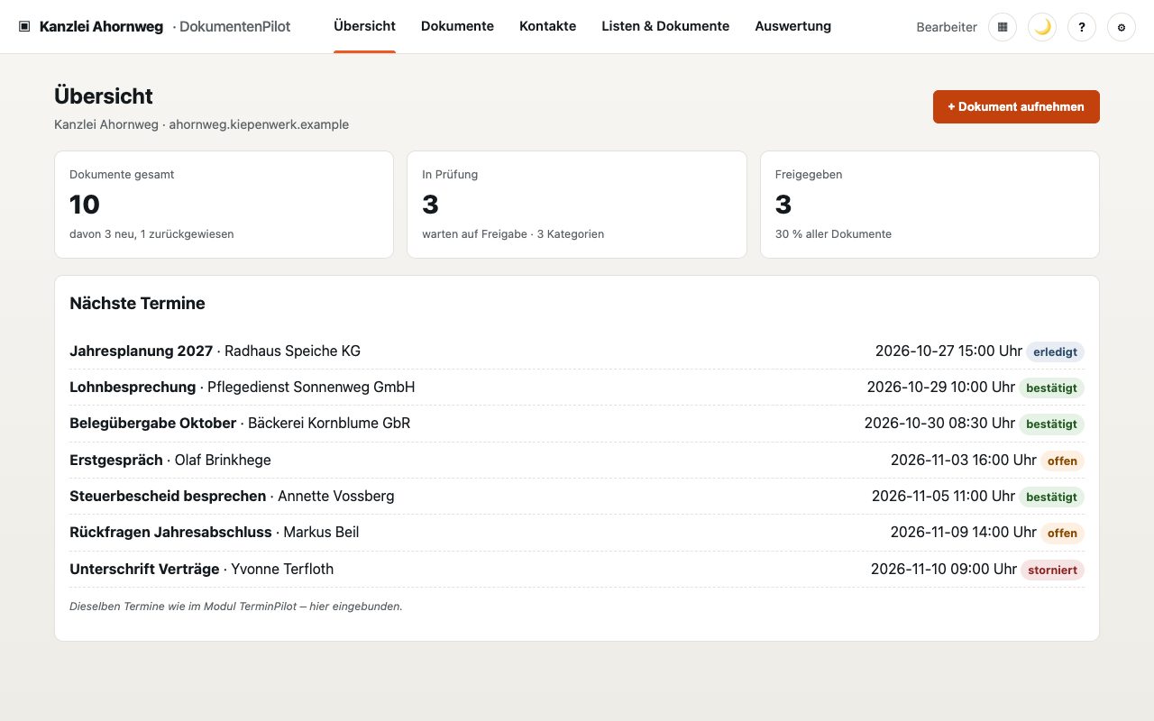Open the In Prüfung card
This screenshot has width=1154, height=721.
[x=577, y=205]
